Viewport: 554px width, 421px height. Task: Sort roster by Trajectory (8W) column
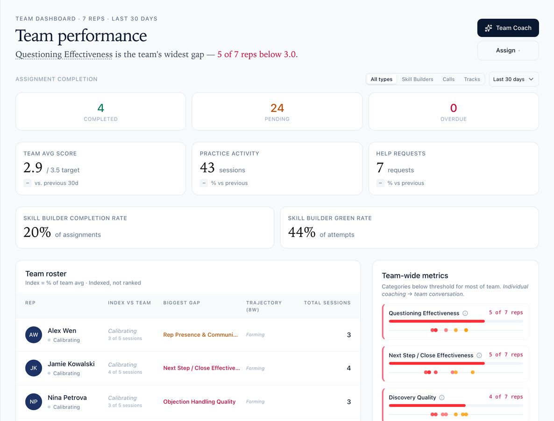click(x=263, y=306)
